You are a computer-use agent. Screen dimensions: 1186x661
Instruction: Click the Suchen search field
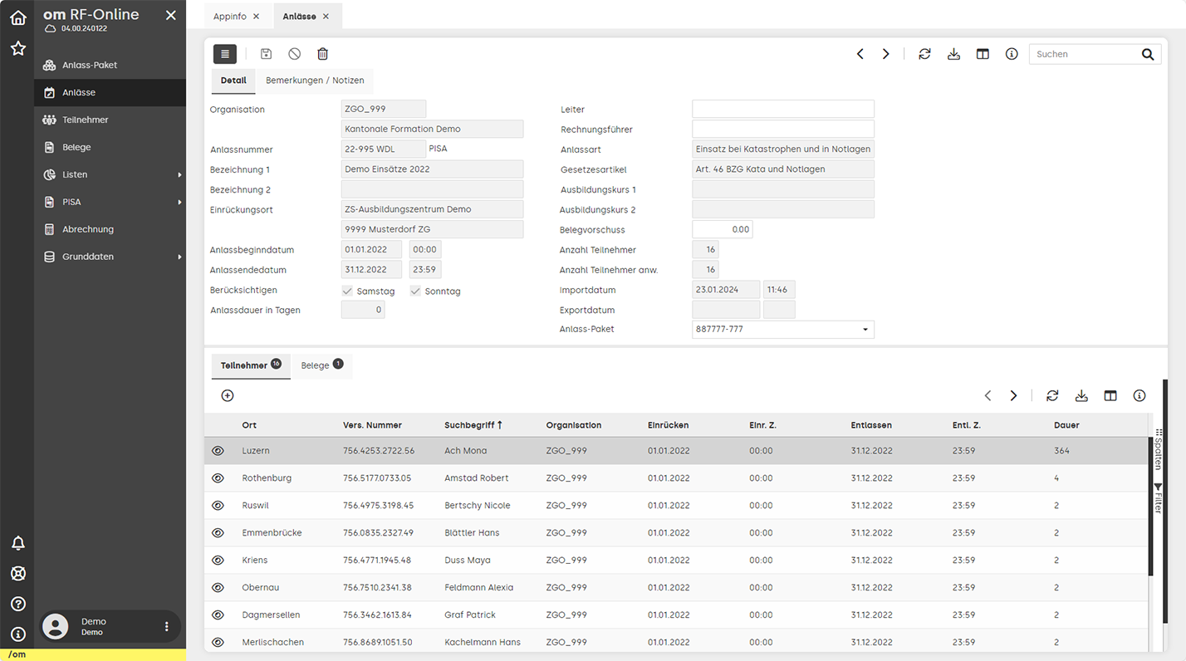1084,54
